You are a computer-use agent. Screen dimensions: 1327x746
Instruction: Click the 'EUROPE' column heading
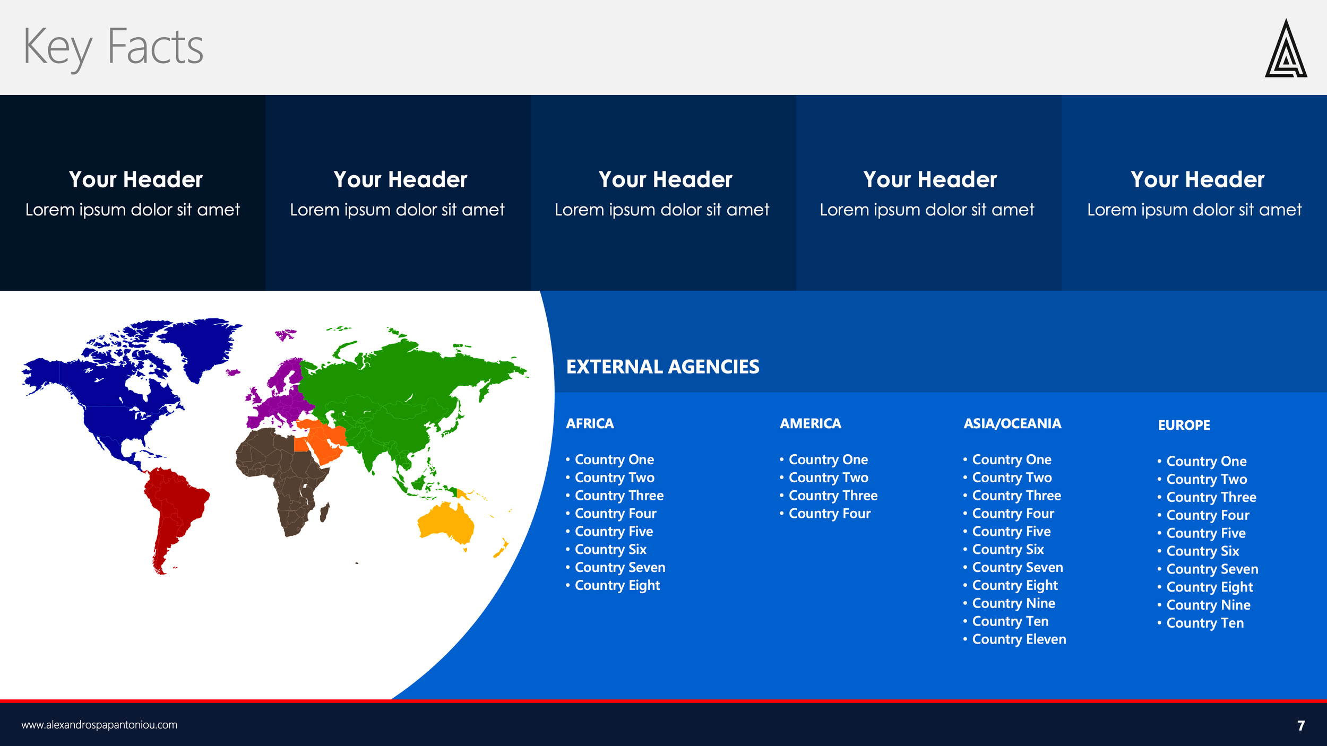click(x=1184, y=425)
